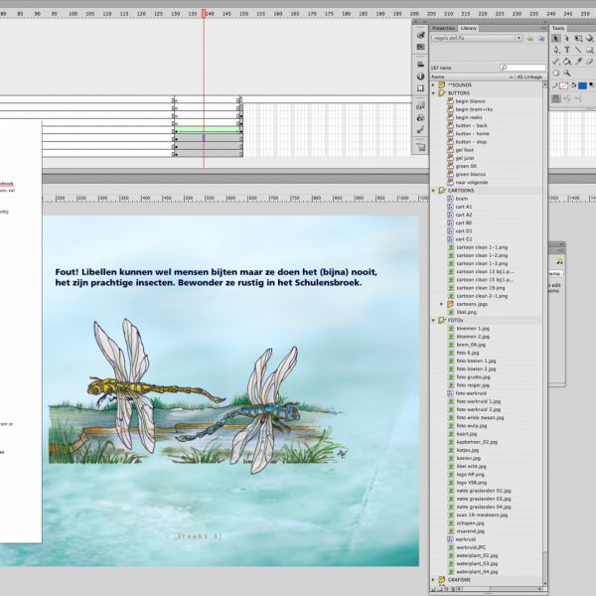Click the red playhead on timeline
The width and height of the screenshot is (596, 596).
(x=204, y=14)
